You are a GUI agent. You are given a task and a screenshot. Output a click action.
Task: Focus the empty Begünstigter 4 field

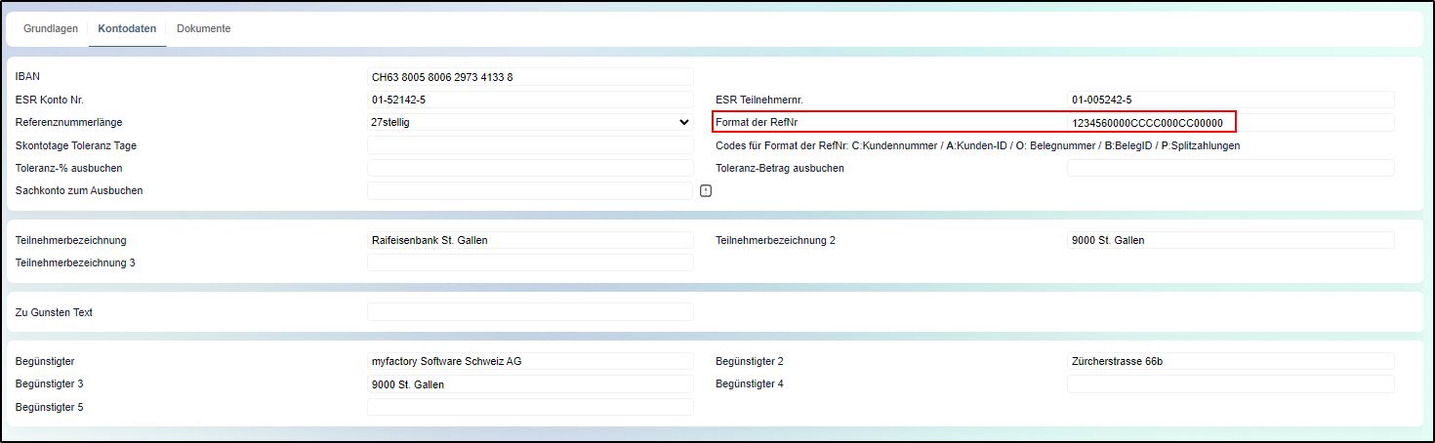1230,384
